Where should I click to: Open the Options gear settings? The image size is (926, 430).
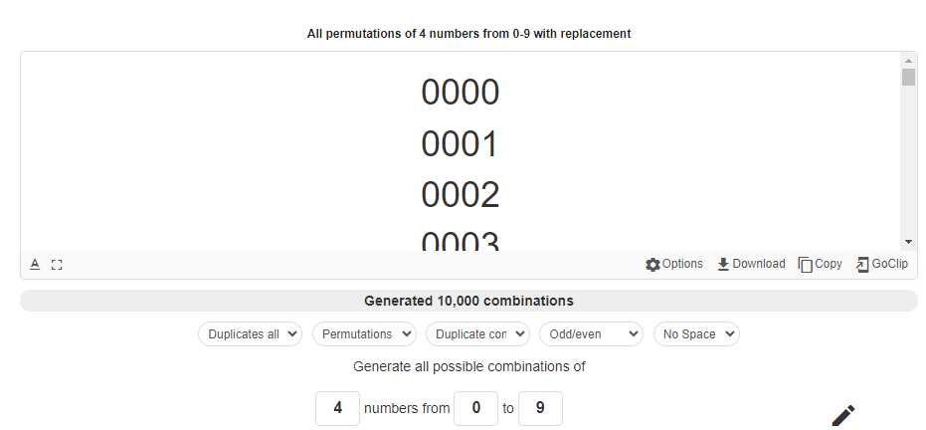coord(674,264)
